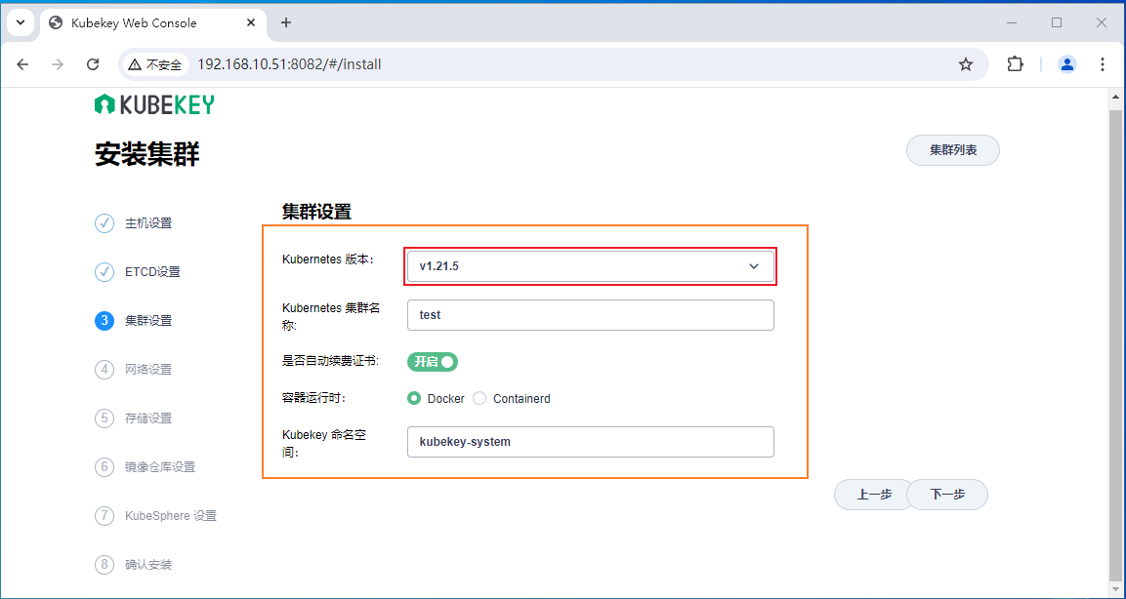This screenshot has height=599, width=1126.
Task: Toggle the 是否自动续费证书 switch off
Action: (x=433, y=362)
